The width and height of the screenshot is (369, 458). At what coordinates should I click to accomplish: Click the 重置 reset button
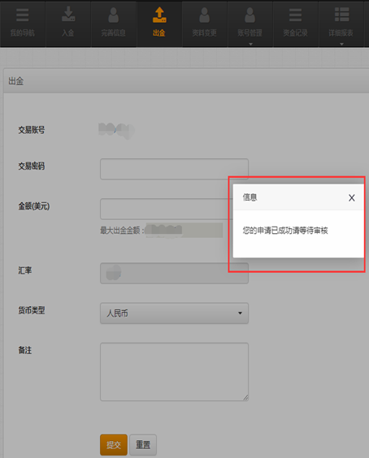click(x=143, y=444)
